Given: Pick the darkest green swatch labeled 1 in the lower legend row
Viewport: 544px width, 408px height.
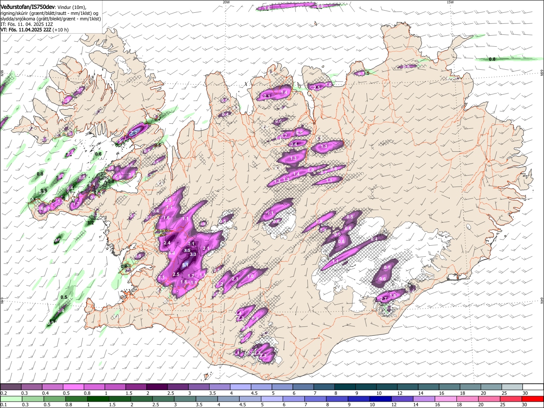Looking at the screenshot, I should tap(98, 399).
